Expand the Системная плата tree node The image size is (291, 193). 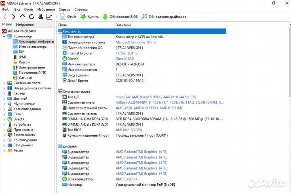(4, 83)
